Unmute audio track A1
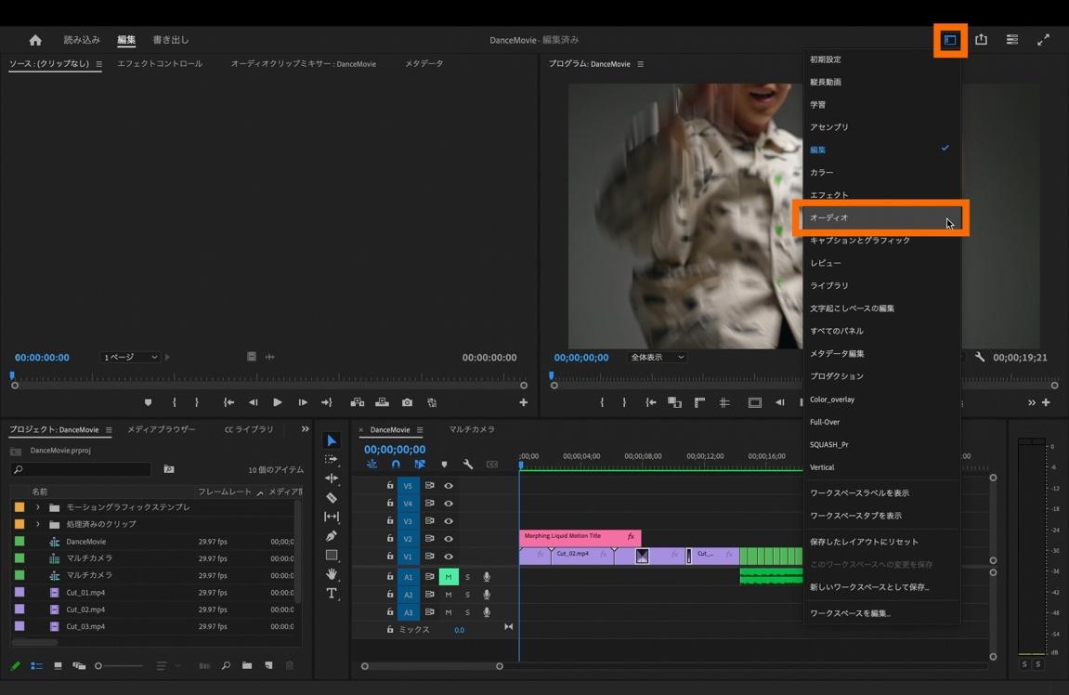 point(449,577)
